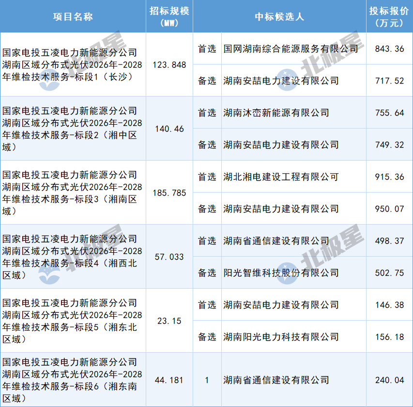Screen dimensions: 413x407
Task: Click the 140.46 scale value
Action: [x=169, y=129]
